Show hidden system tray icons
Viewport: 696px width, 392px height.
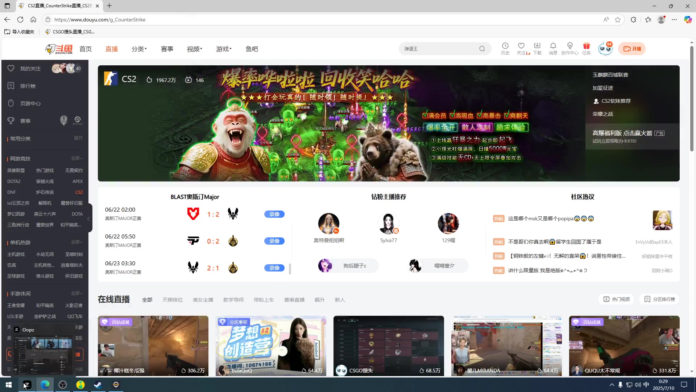pyautogui.click(x=612, y=385)
